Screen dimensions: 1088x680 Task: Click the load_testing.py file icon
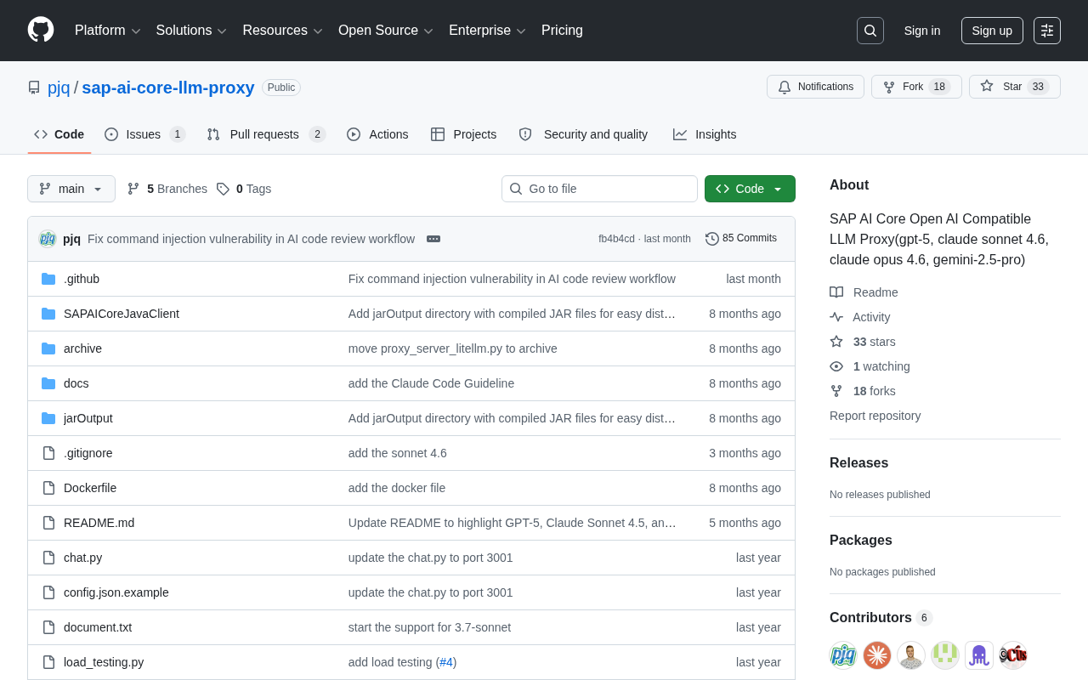pyautogui.click(x=48, y=662)
